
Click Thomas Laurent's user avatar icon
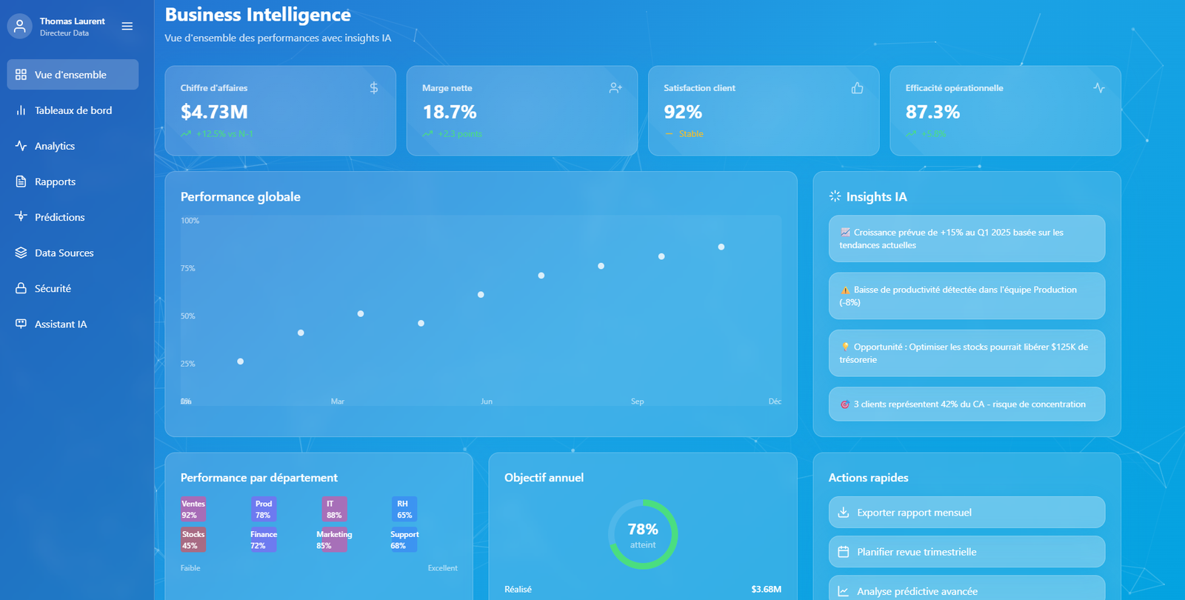20,26
